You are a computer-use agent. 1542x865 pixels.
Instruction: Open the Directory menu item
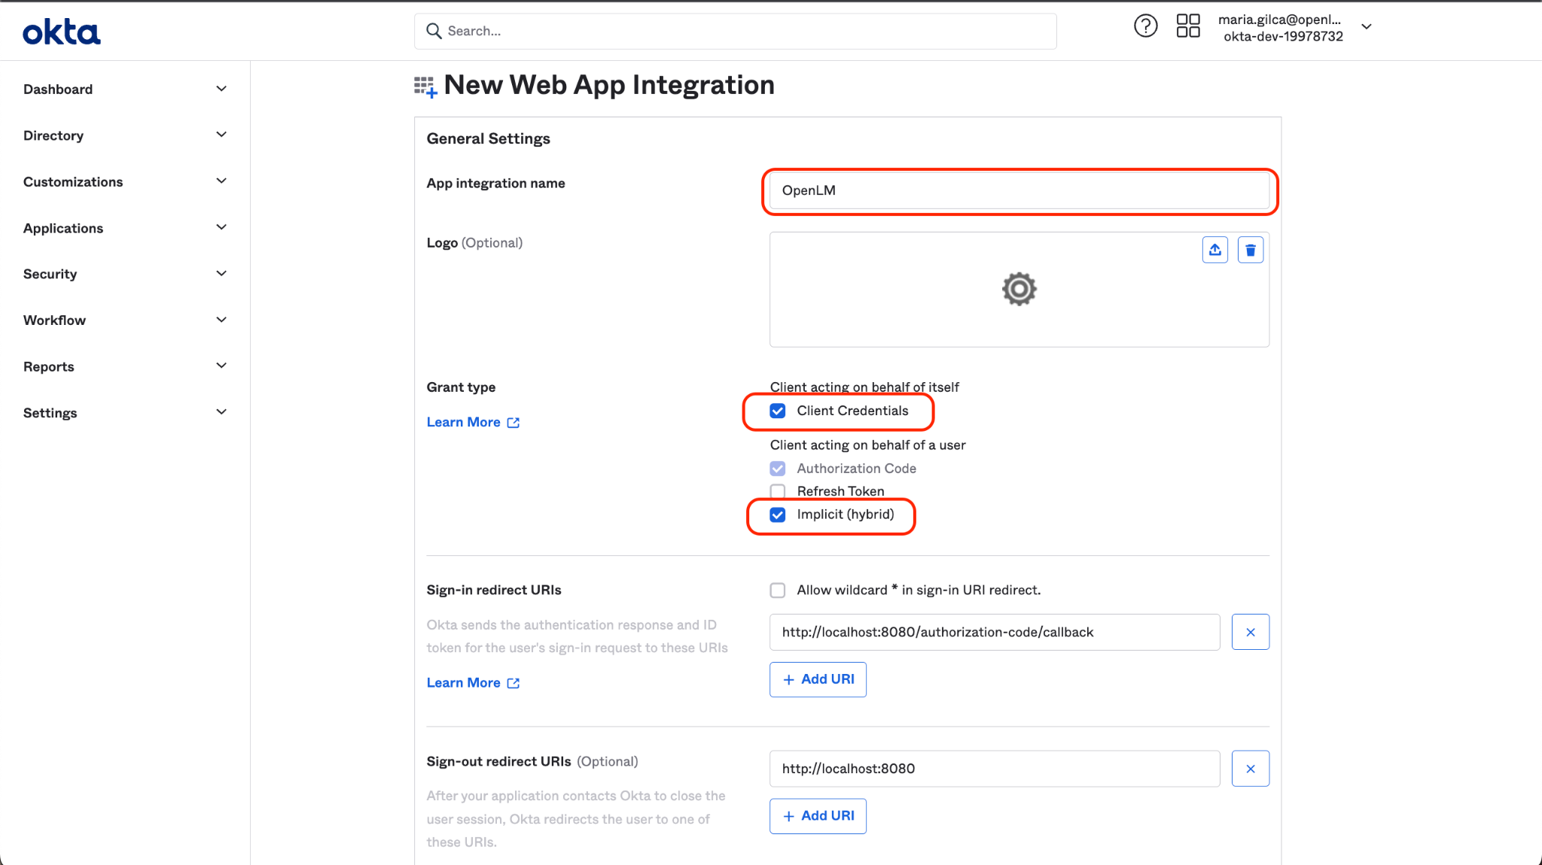click(53, 135)
